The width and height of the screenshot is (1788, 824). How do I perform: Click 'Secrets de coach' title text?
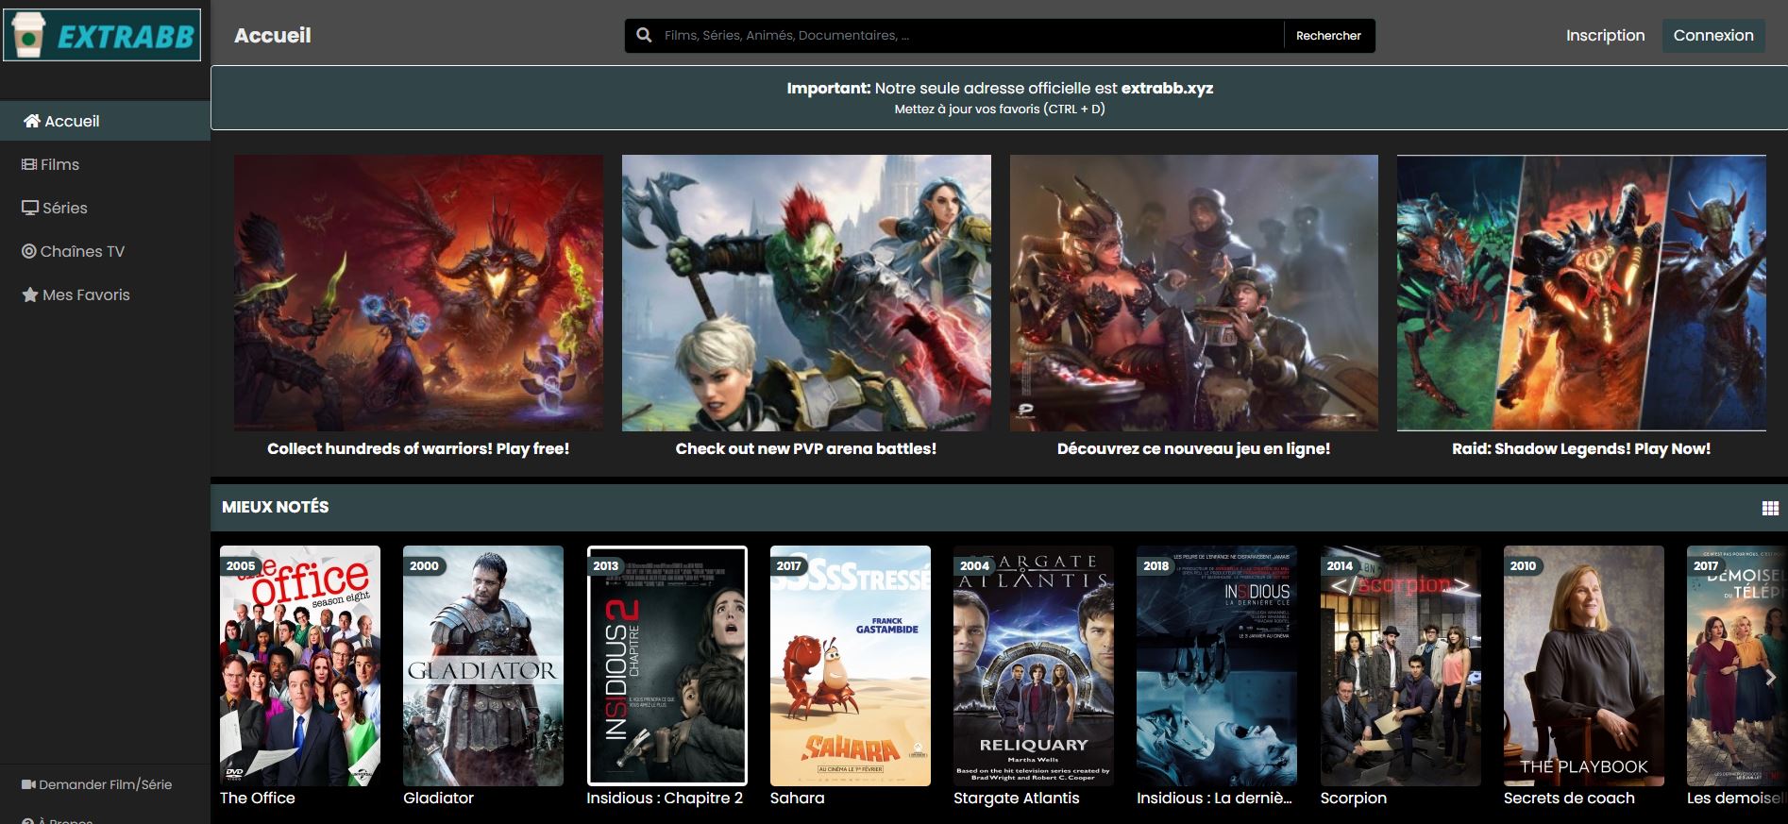click(x=1569, y=798)
